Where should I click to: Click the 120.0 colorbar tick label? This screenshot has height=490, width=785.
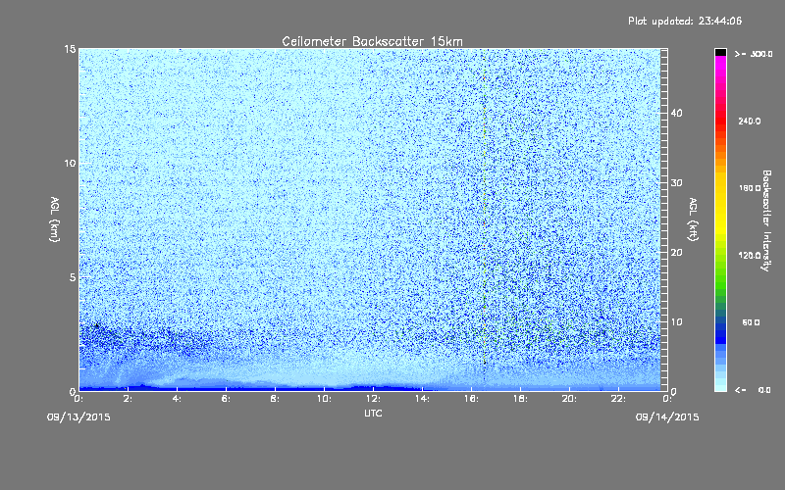750,255
